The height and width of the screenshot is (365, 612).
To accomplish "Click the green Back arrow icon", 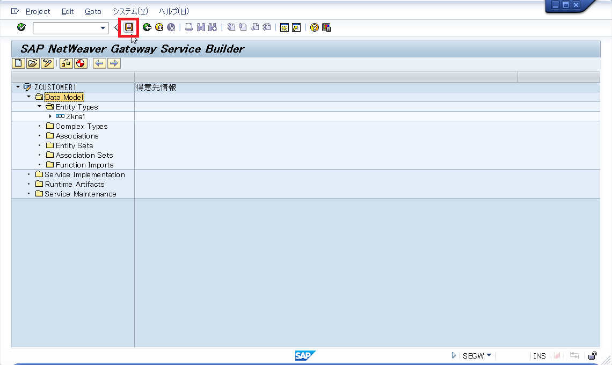I will pyautogui.click(x=147, y=27).
